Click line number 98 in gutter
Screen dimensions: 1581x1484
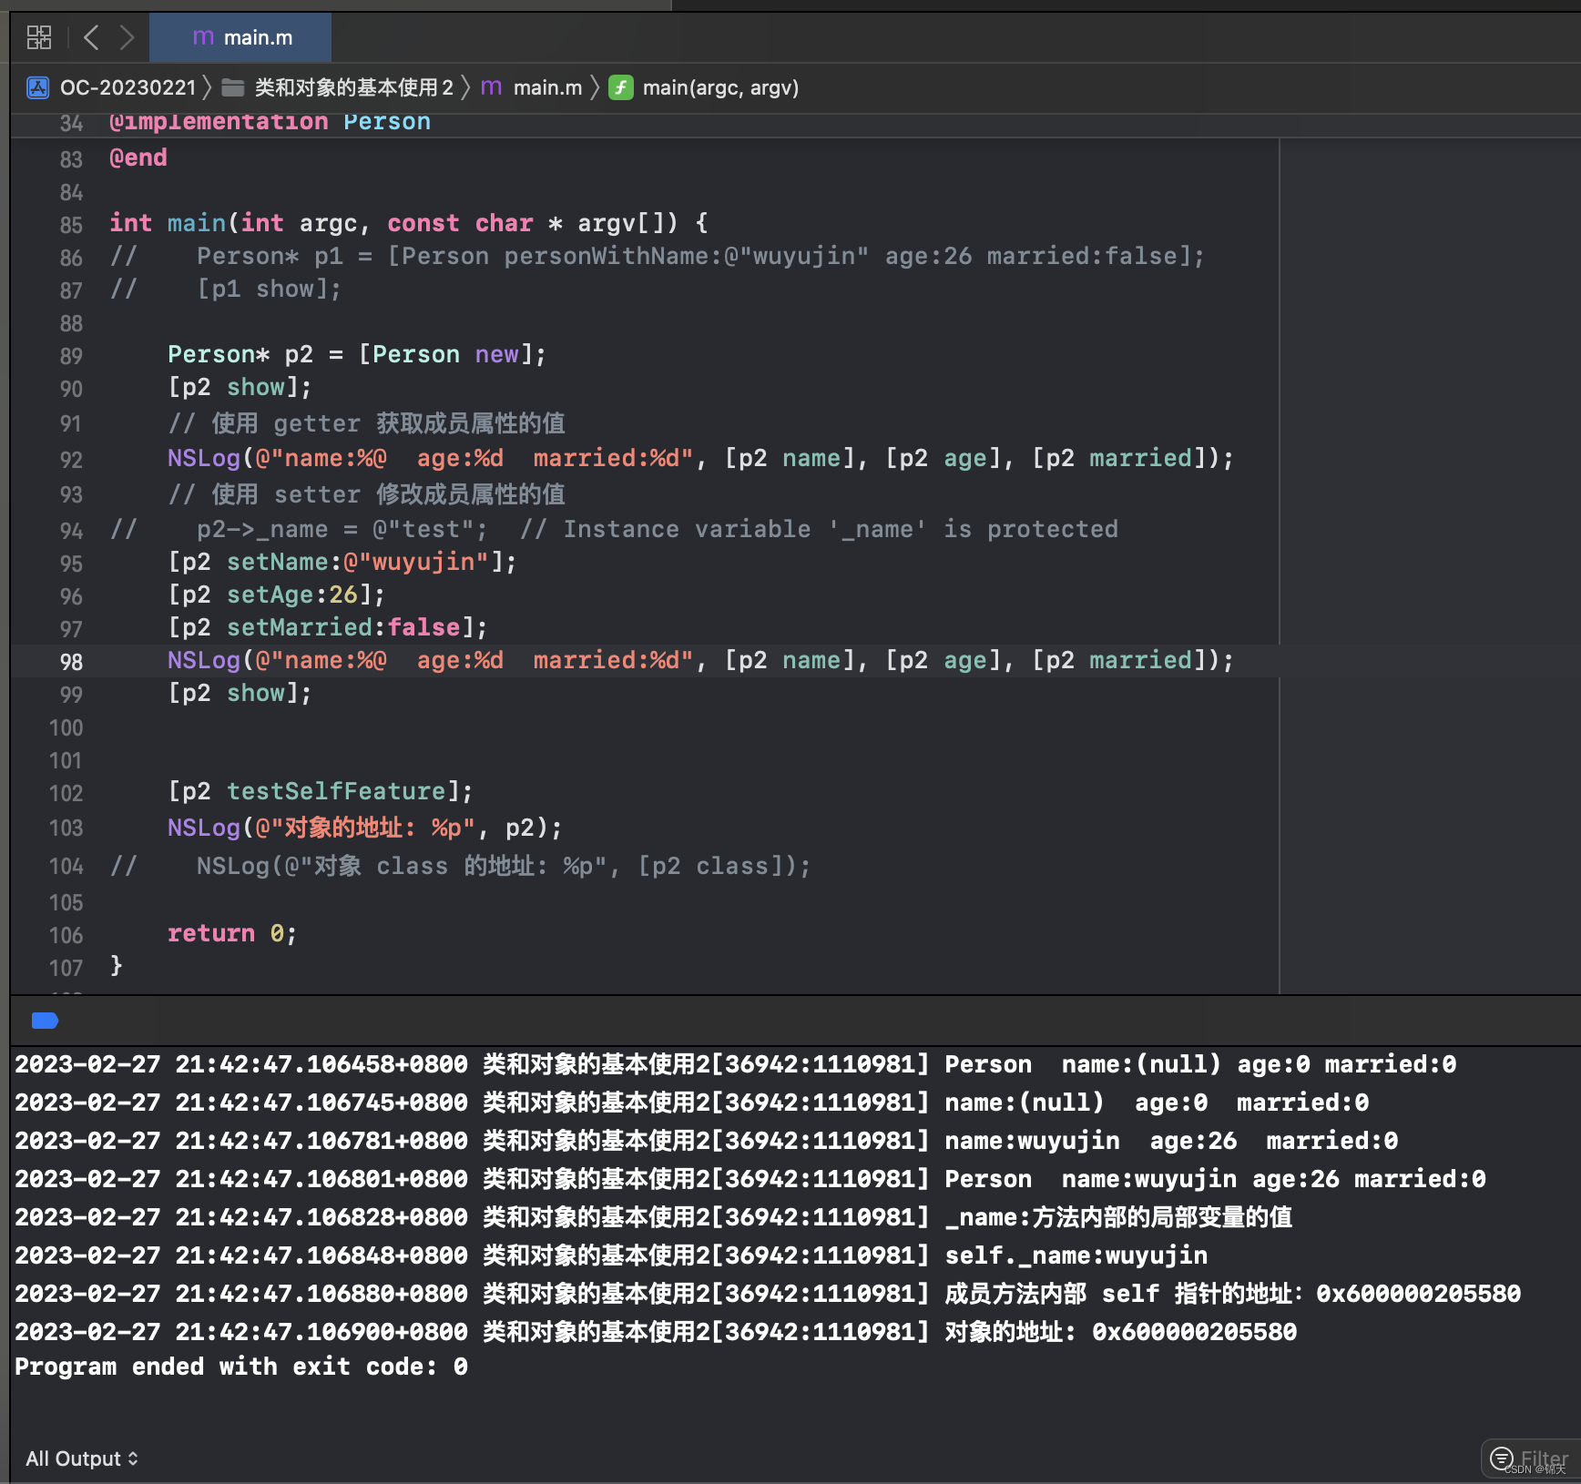click(71, 662)
